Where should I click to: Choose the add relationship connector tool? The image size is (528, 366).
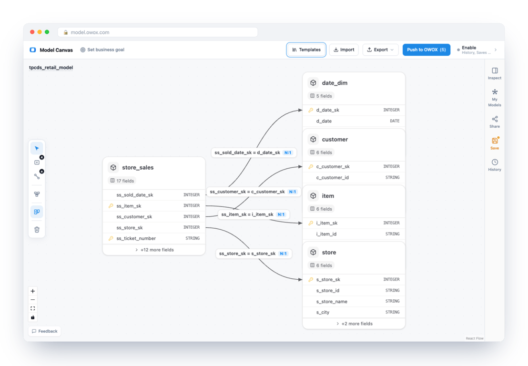[37, 176]
